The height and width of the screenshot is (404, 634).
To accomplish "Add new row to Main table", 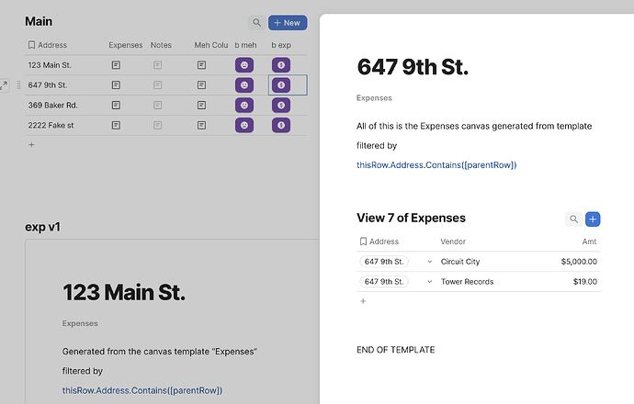I will [31, 145].
